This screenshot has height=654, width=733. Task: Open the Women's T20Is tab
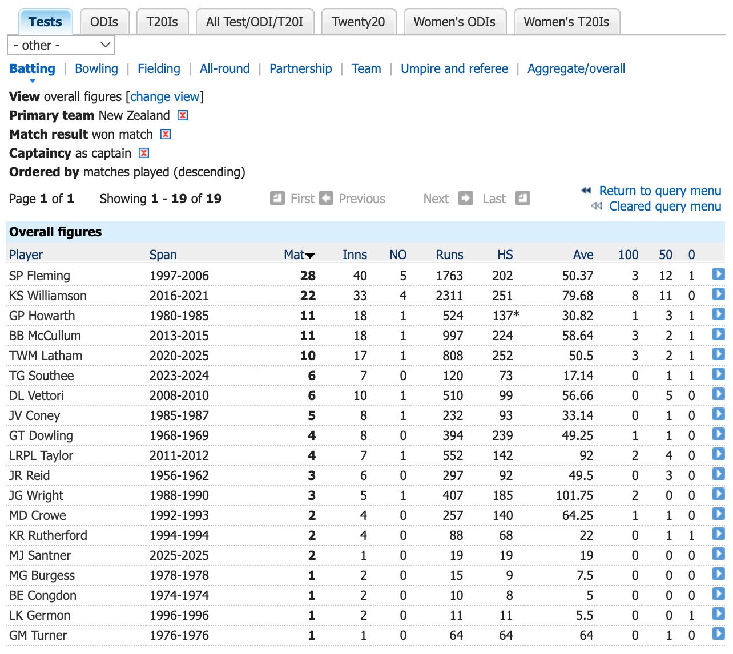point(566,22)
